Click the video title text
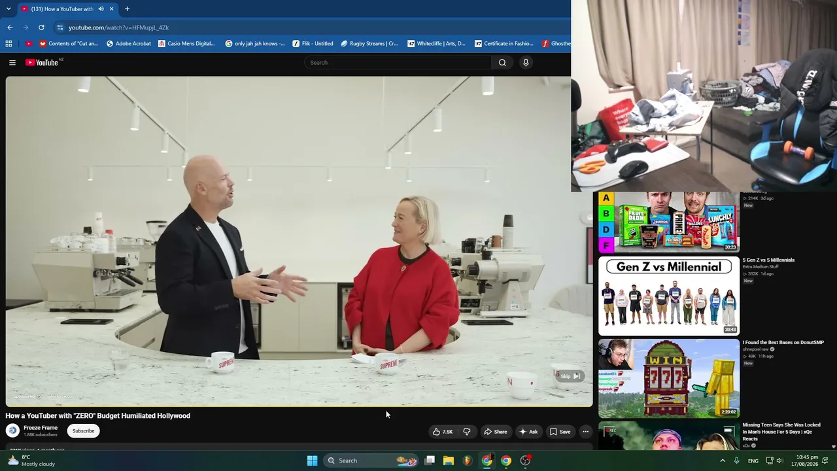Viewport: 837px width, 471px height. [x=98, y=416]
